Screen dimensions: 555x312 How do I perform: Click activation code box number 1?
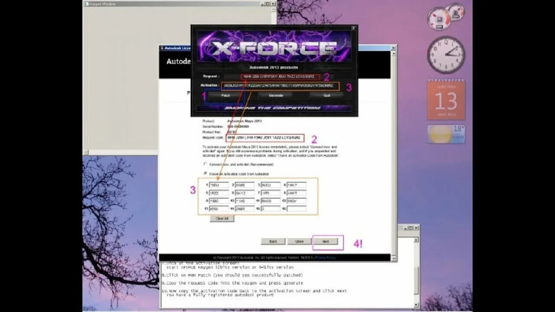219,185
